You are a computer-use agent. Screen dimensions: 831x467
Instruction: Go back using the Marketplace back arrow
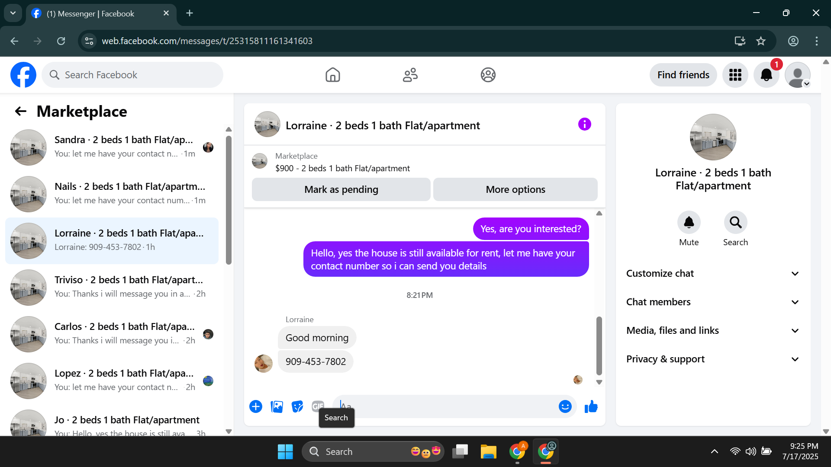tap(21, 112)
